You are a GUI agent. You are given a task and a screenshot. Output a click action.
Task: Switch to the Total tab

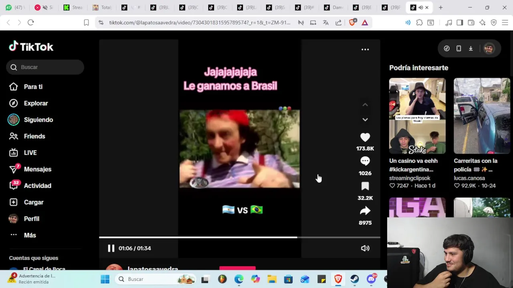[101, 7]
